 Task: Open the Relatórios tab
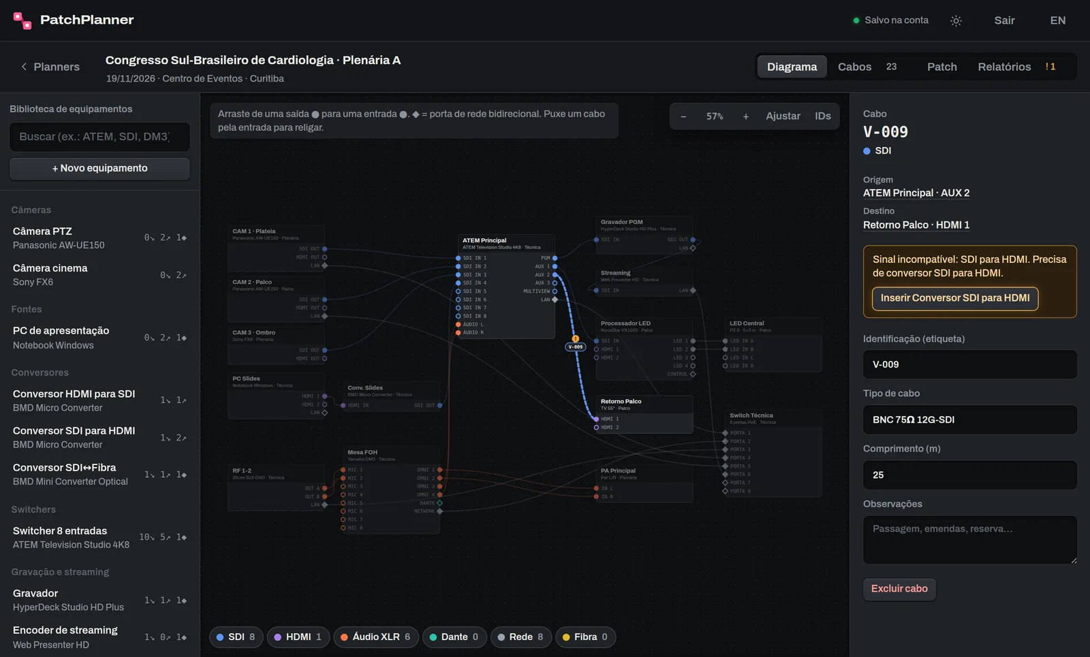point(1017,67)
